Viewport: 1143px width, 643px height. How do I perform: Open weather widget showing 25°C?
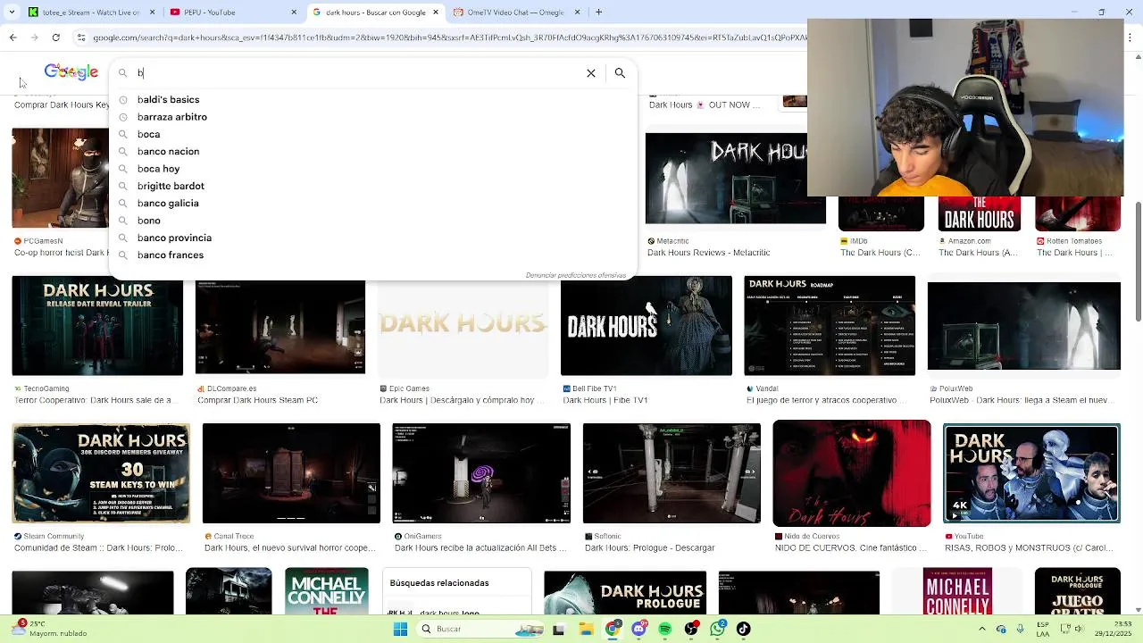49,629
